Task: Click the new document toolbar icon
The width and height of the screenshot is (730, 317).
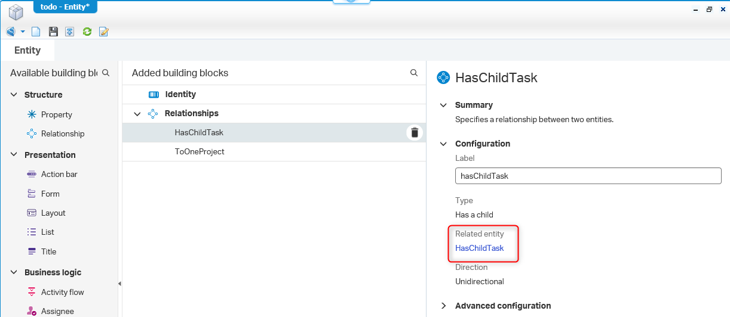Action: tap(36, 32)
